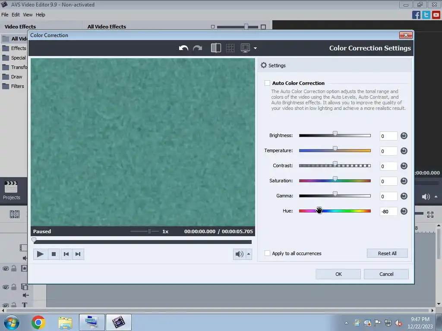Cancel the Color Correction dialog

click(x=386, y=274)
